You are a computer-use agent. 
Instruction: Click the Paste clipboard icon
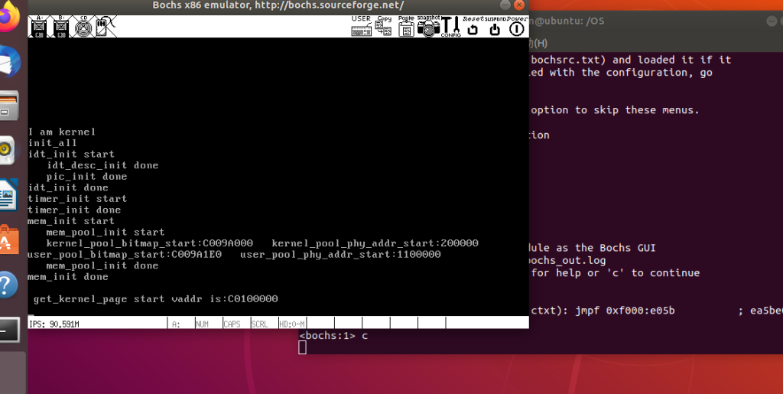(406, 27)
